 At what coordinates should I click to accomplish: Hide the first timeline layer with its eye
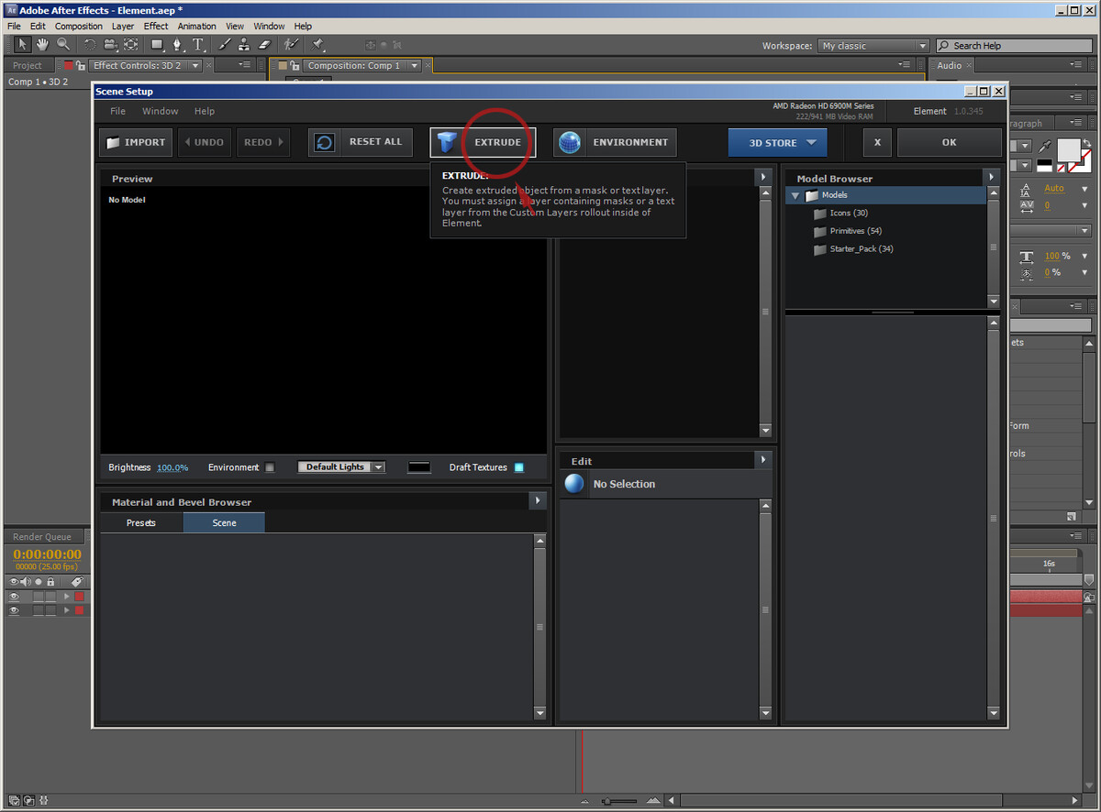pos(13,597)
